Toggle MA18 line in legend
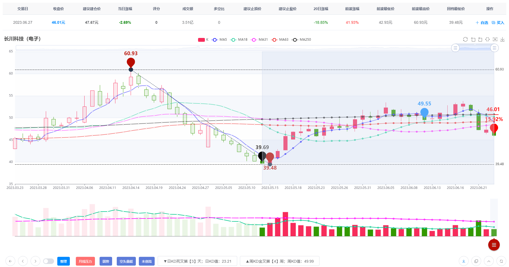This screenshot has height=267, width=509. coord(239,40)
